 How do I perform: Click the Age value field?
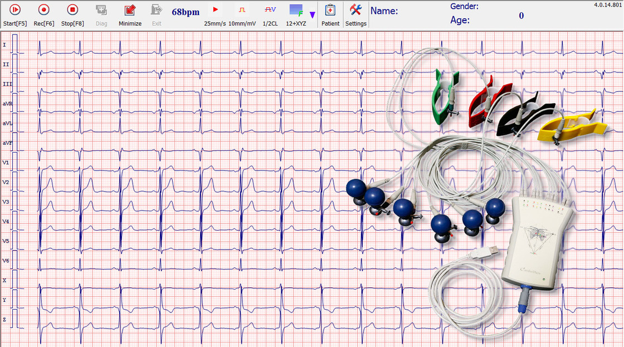click(521, 17)
